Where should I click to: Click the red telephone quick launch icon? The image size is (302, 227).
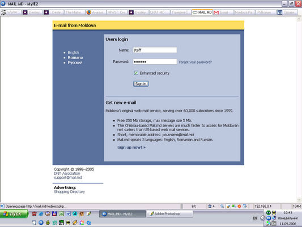pos(34,214)
